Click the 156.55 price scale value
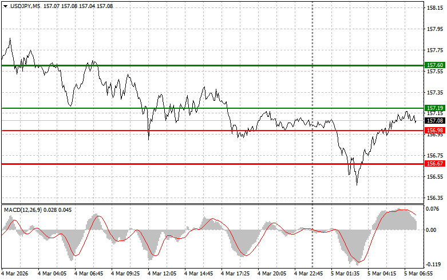Viewport: 447px width, 280px height. [435, 177]
